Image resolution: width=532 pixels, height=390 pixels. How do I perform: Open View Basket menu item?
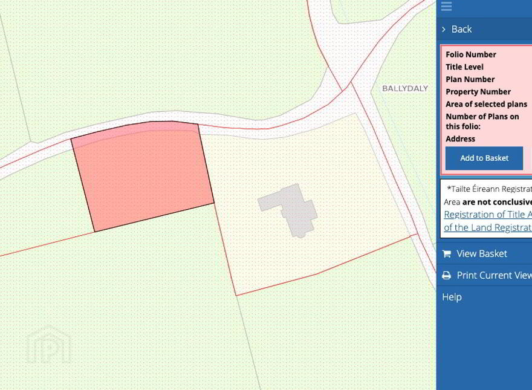click(482, 253)
